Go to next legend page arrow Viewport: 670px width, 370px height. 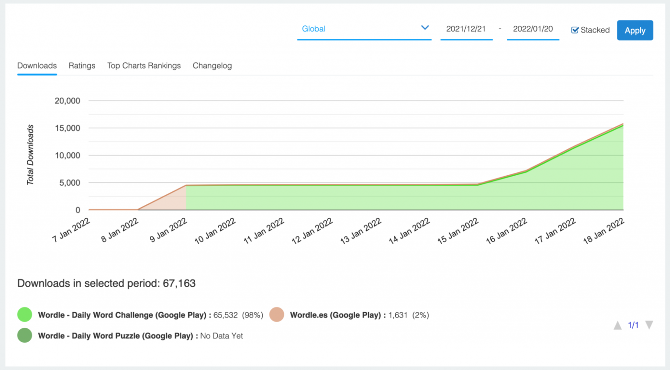[x=649, y=325]
